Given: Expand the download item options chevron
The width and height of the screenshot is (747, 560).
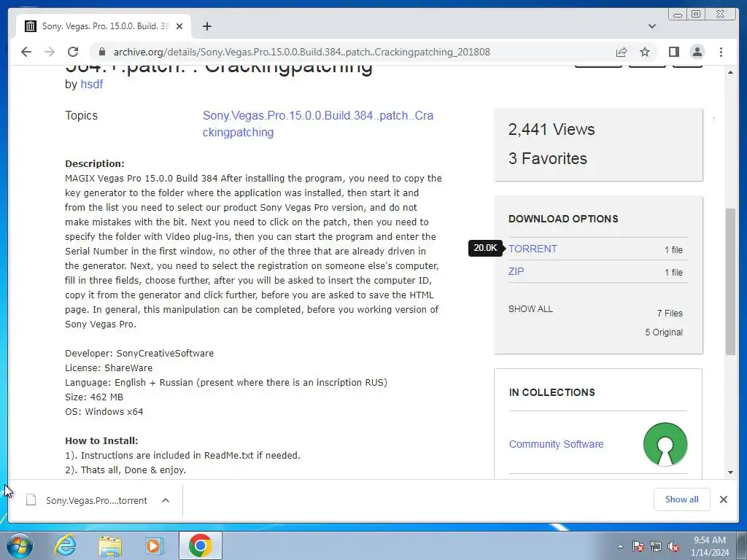Looking at the screenshot, I should [166, 500].
